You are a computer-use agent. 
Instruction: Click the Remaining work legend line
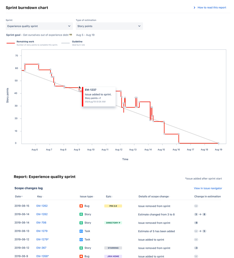click(10, 43)
